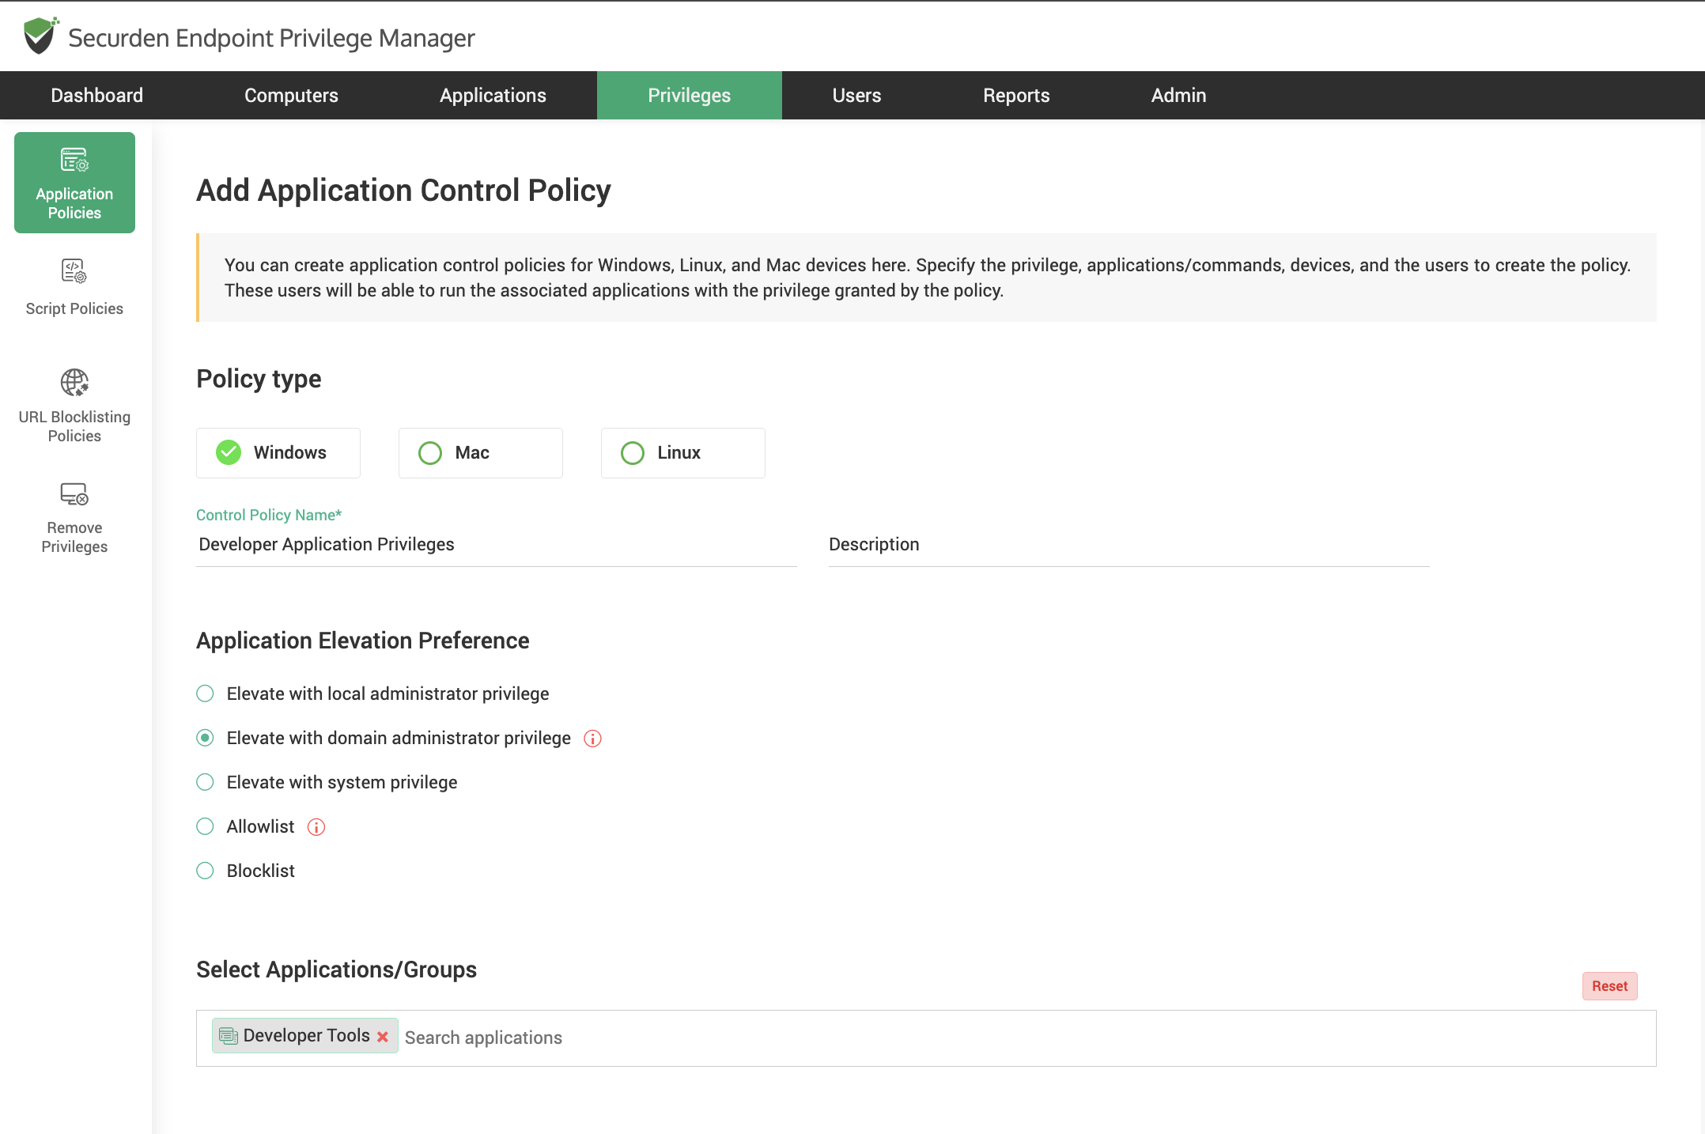
Task: Click the Application Elevation Preference heading
Action: click(363, 641)
